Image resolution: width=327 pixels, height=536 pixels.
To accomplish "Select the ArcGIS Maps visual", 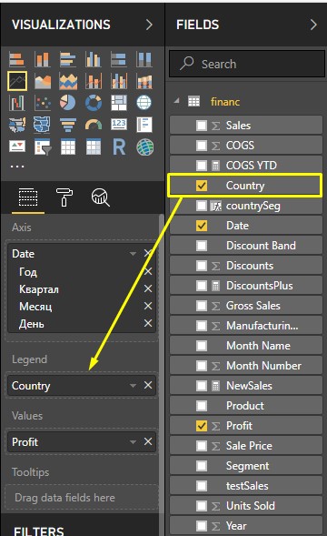I will [144, 147].
